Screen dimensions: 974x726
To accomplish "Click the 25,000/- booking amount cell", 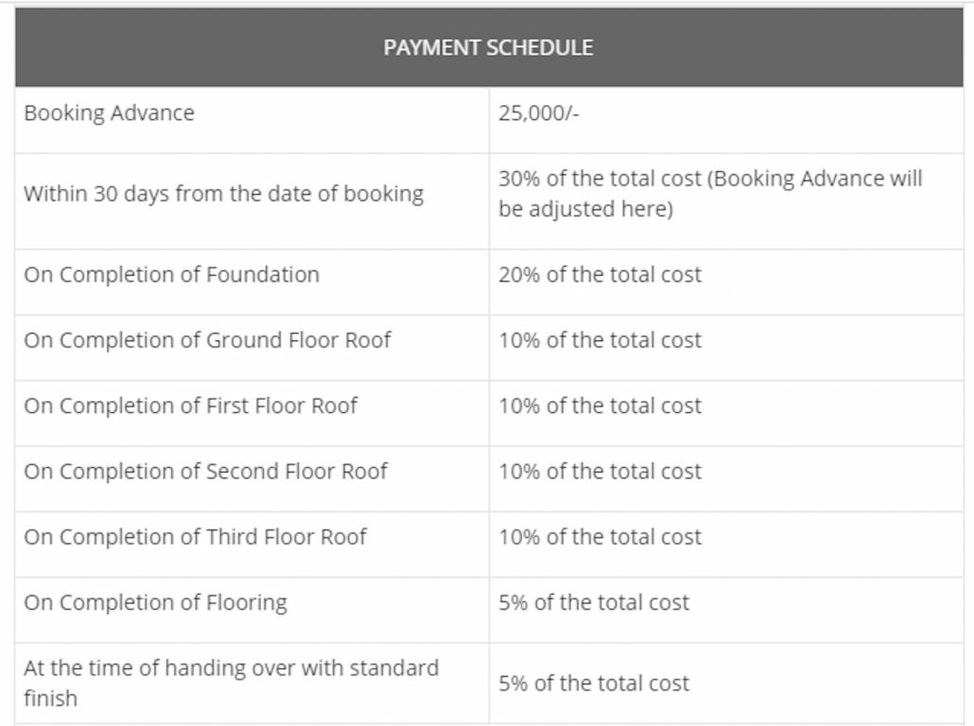I will click(538, 113).
